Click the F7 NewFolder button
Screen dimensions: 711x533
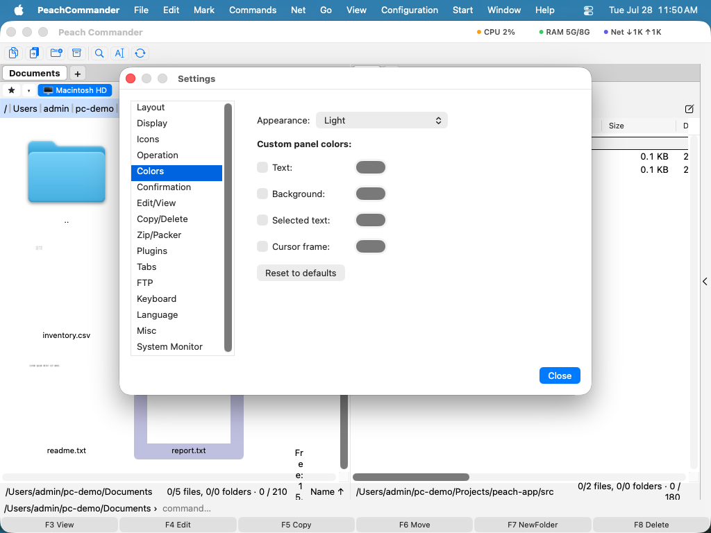(x=533, y=525)
